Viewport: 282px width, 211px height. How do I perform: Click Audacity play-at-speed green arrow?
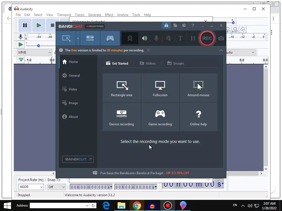coord(21,44)
